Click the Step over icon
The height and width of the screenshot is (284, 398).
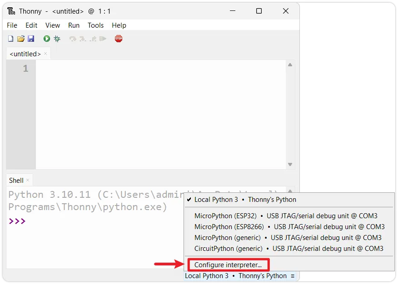coord(73,39)
